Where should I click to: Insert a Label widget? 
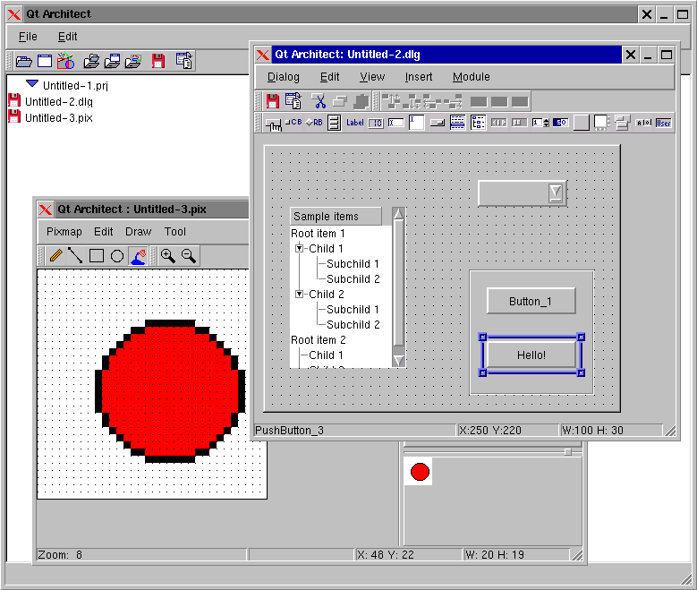coord(354,123)
